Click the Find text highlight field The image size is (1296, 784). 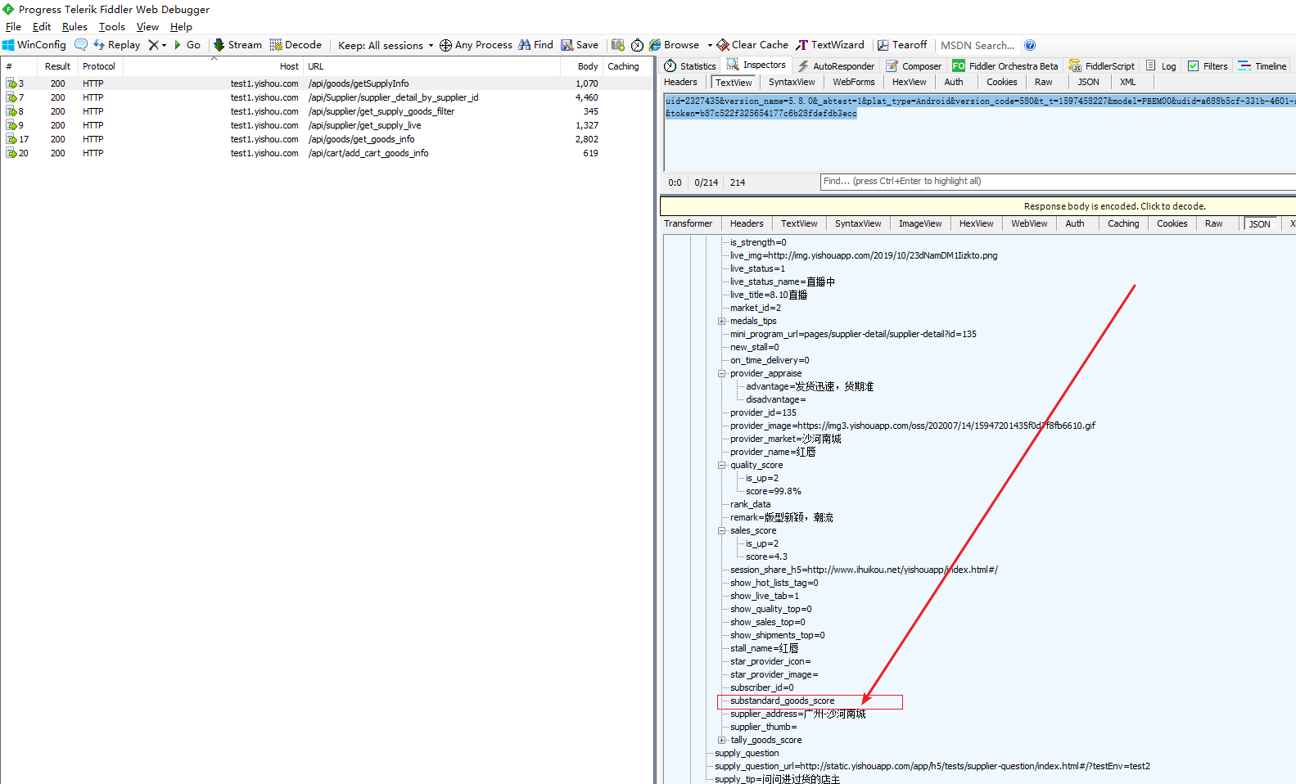1058,182
